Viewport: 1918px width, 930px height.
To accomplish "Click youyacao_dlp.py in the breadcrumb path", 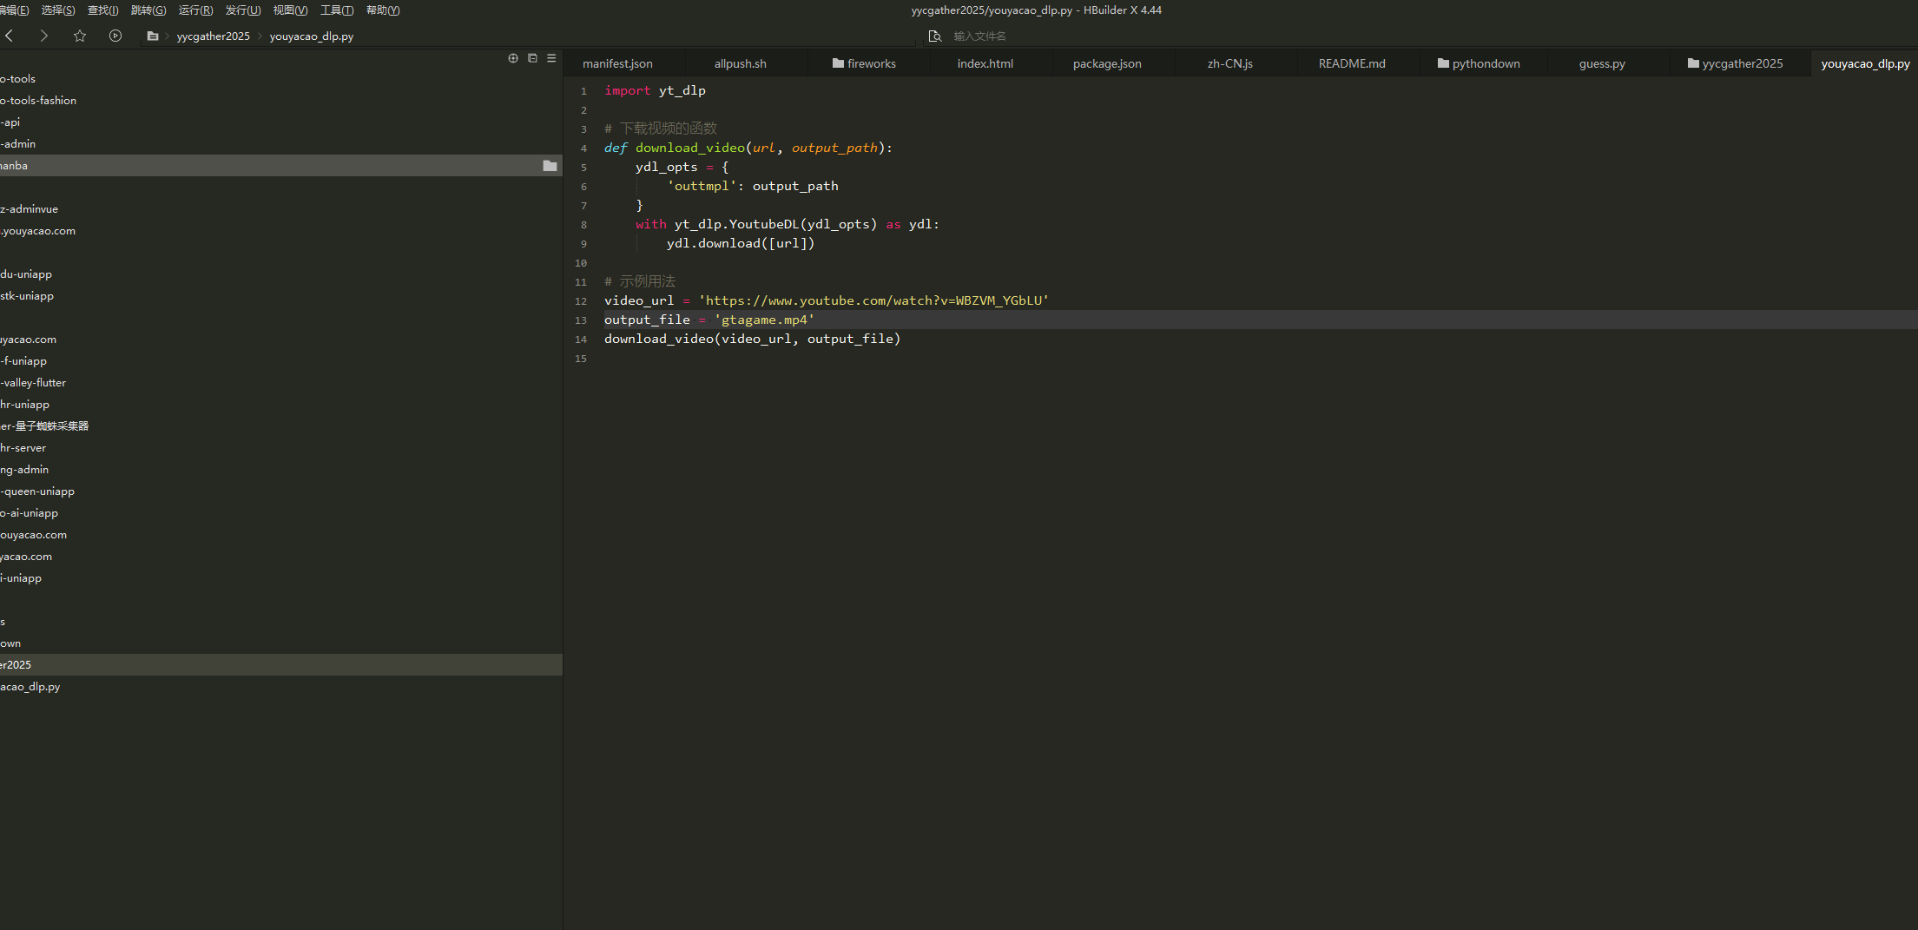I will tap(311, 36).
